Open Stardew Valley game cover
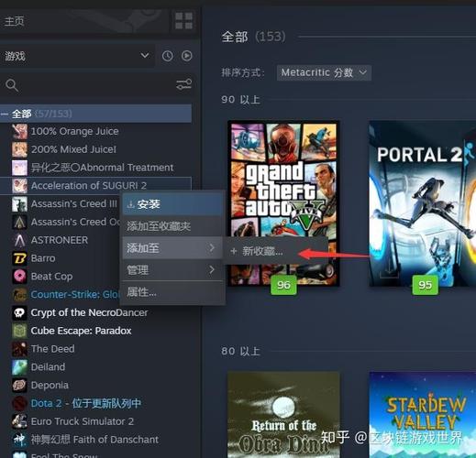This screenshot has width=476, height=458. 422,415
